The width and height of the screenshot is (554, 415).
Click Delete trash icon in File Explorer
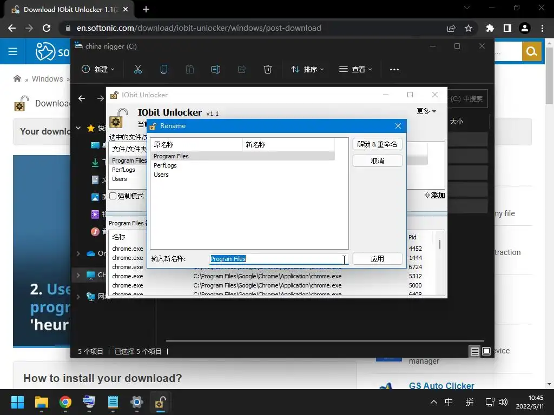268,70
